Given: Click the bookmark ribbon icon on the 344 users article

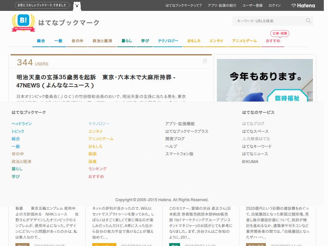Looking at the screenshot, I should point(205,61).
